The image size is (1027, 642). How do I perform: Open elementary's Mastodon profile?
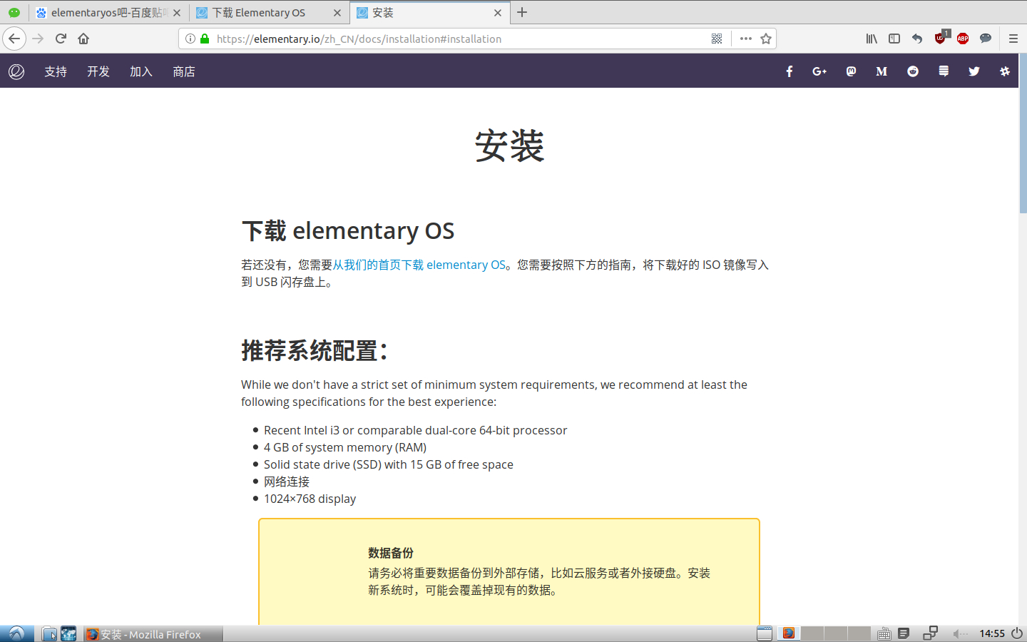coord(851,71)
